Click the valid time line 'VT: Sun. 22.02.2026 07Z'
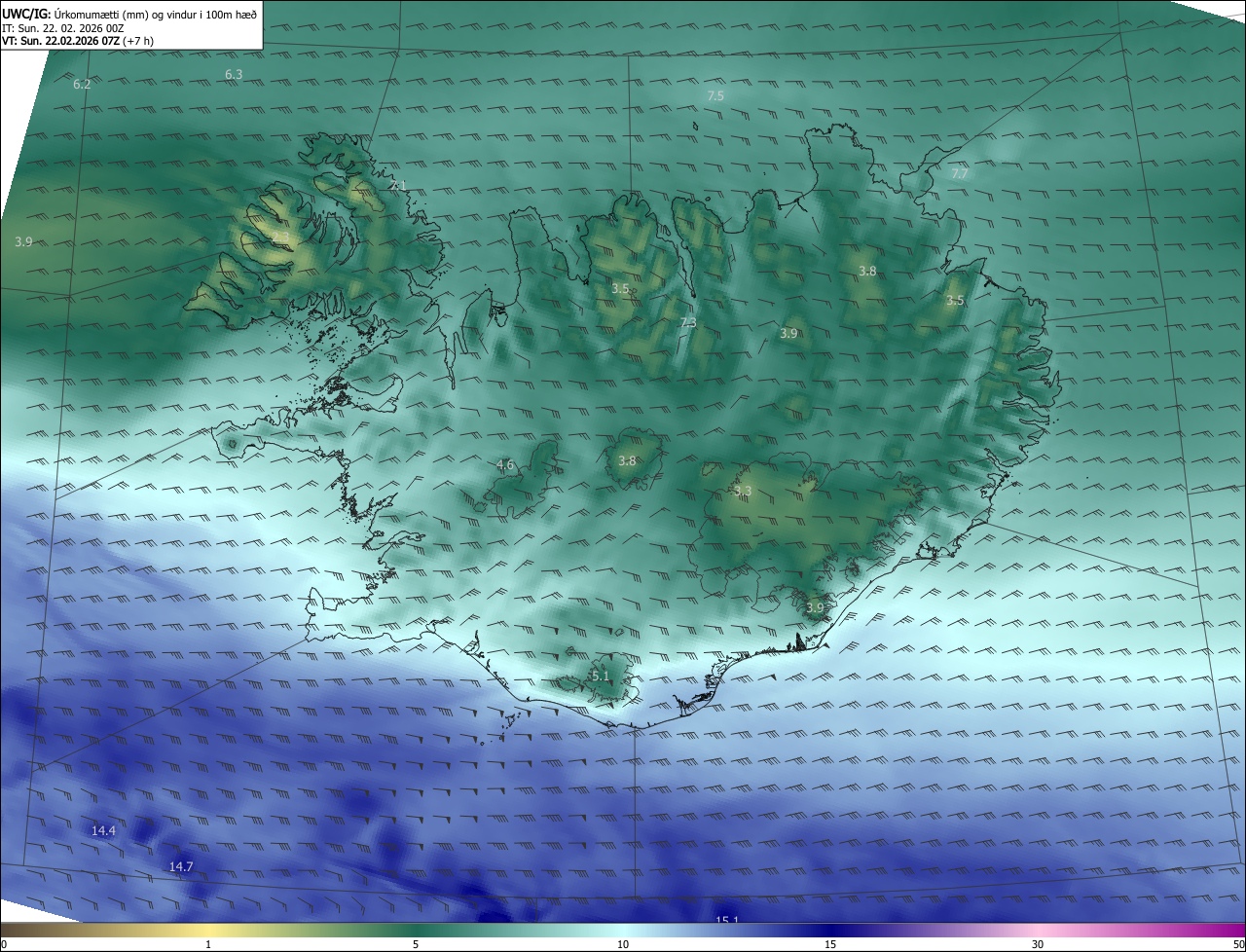This screenshot has width=1246, height=952. tap(61, 41)
